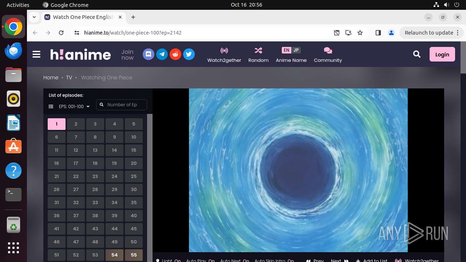View site information icon beside the URL

pos(76,33)
